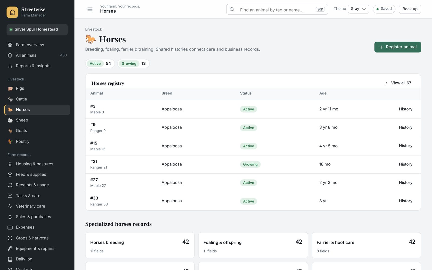432x270 pixels.
Task: Click Veterinary care pulse icon
Action: coord(10,206)
